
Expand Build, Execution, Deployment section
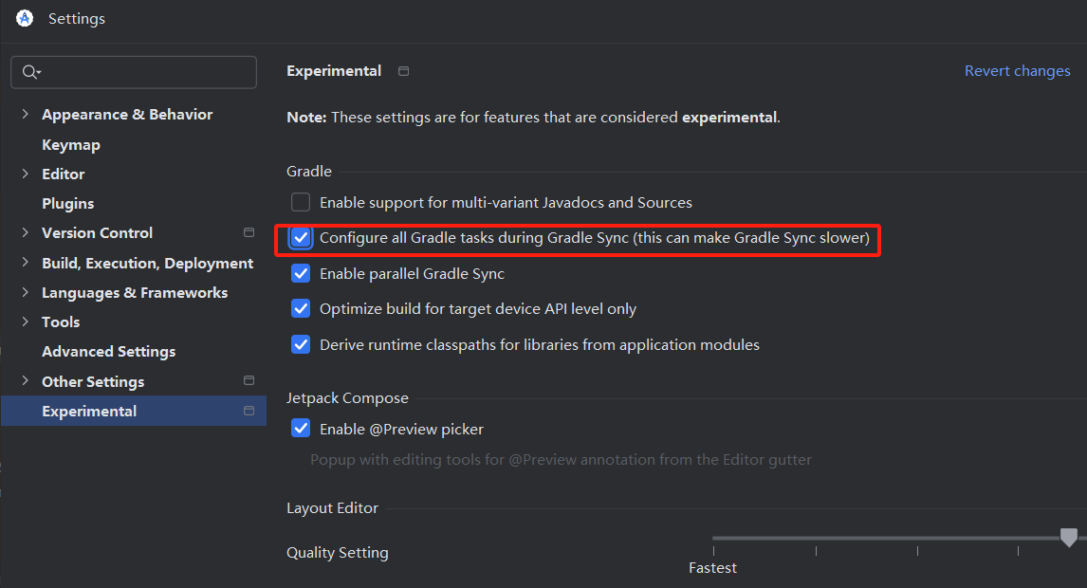tap(25, 264)
